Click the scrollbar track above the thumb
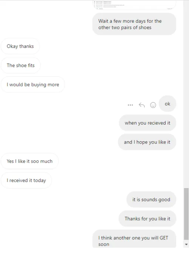Image resolution: width=189 pixels, height=253 pixels. (x=186, y=94)
